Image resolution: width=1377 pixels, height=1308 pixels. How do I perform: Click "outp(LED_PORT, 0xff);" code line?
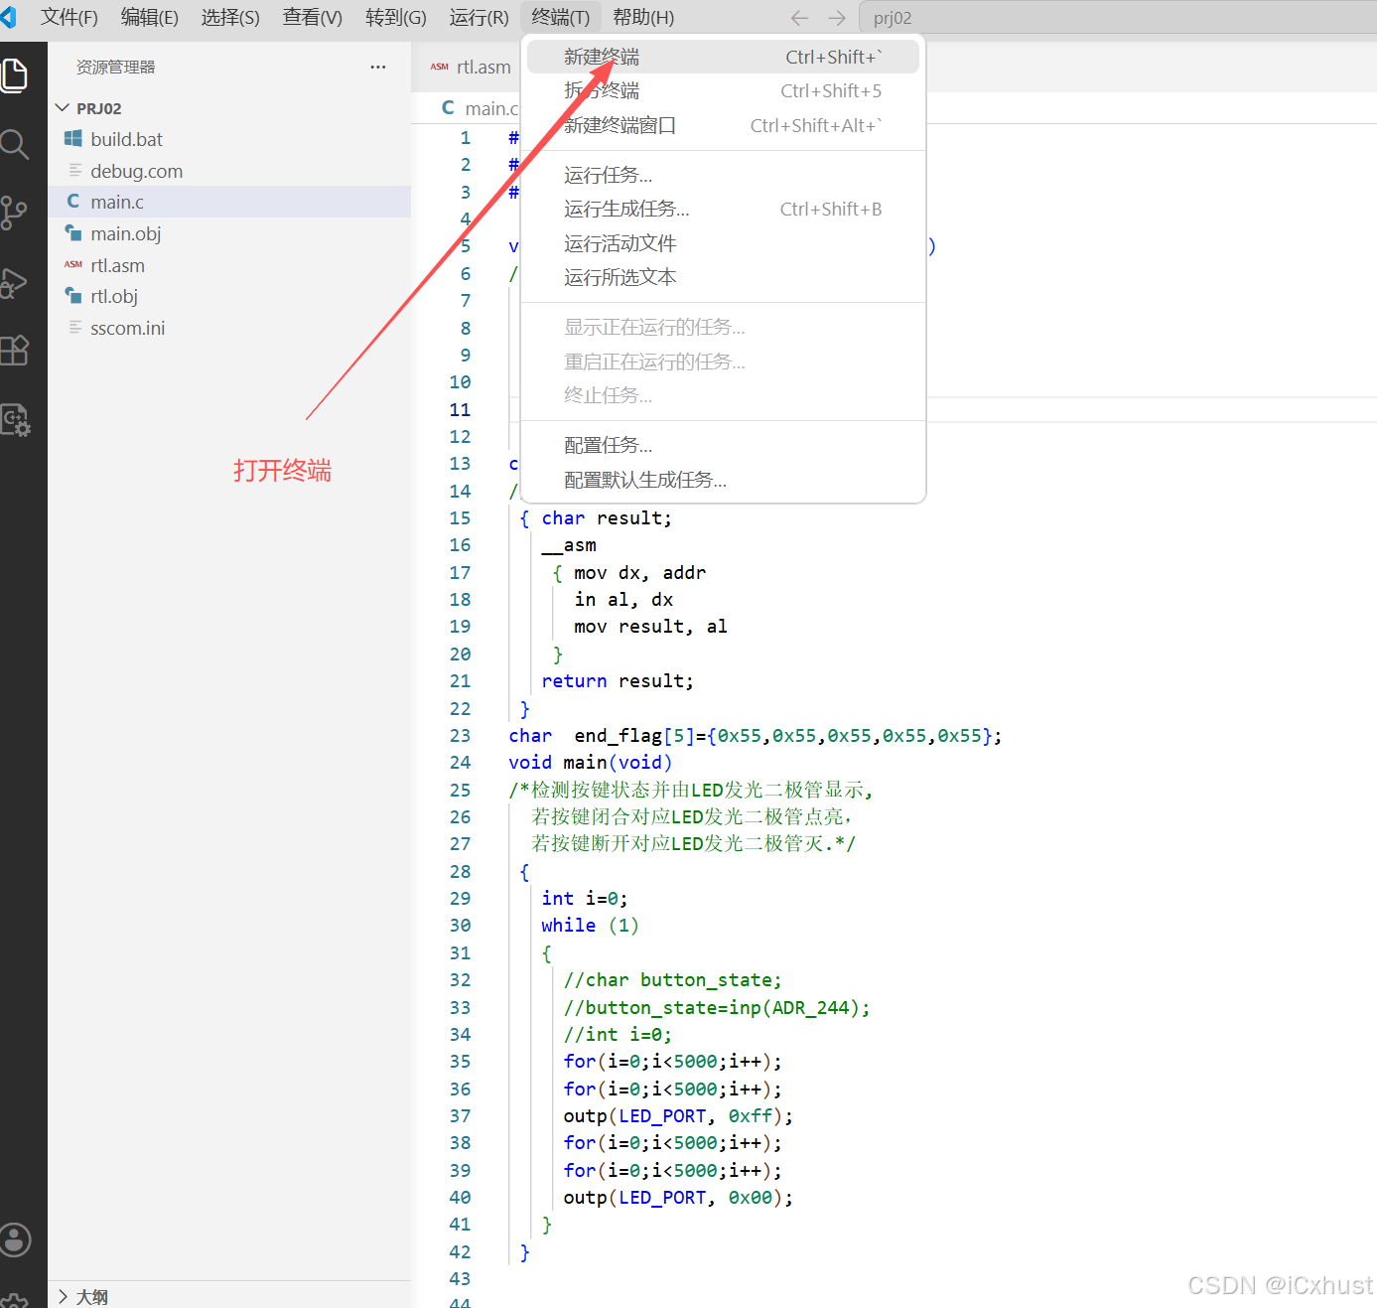coord(678,1116)
